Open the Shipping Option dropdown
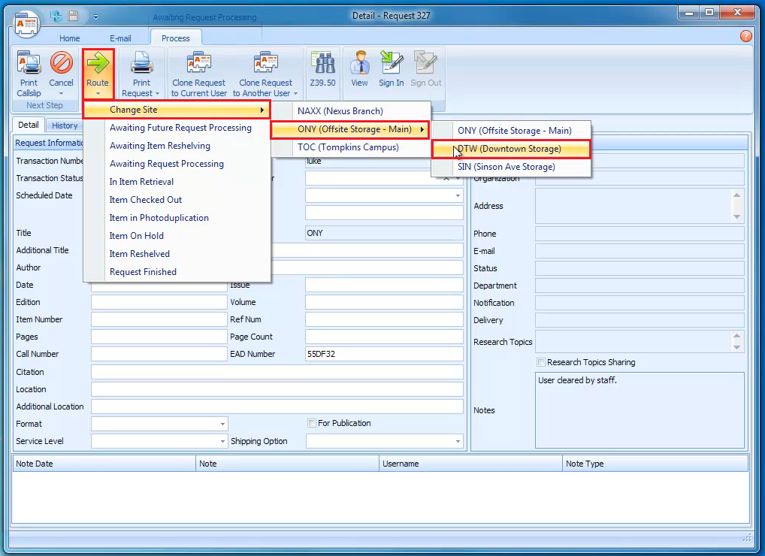This screenshot has height=556, width=765. [458, 442]
